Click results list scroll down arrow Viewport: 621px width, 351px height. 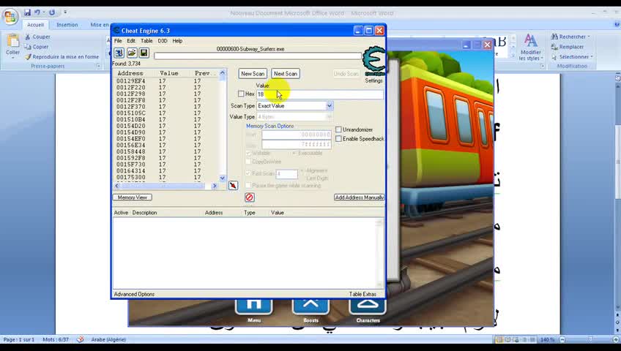click(x=222, y=178)
